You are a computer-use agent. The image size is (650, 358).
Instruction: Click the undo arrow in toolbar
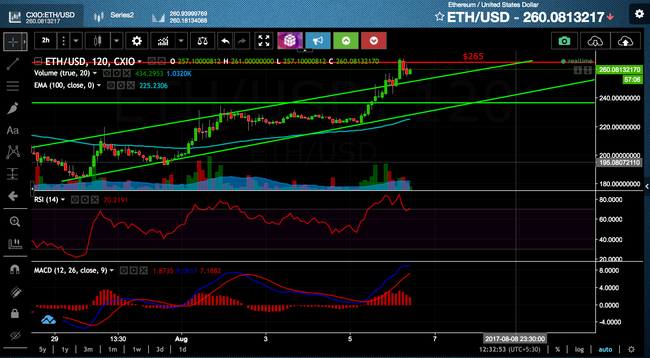click(225, 41)
